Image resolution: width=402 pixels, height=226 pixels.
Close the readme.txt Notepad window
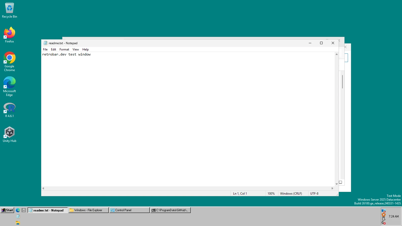333,43
